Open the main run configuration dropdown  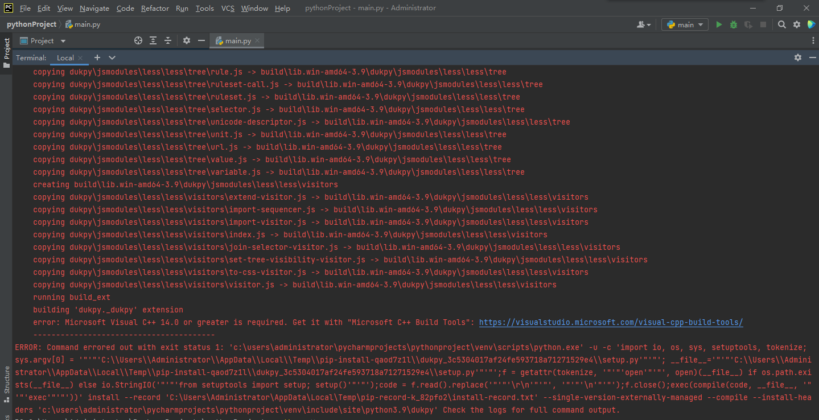pos(685,24)
